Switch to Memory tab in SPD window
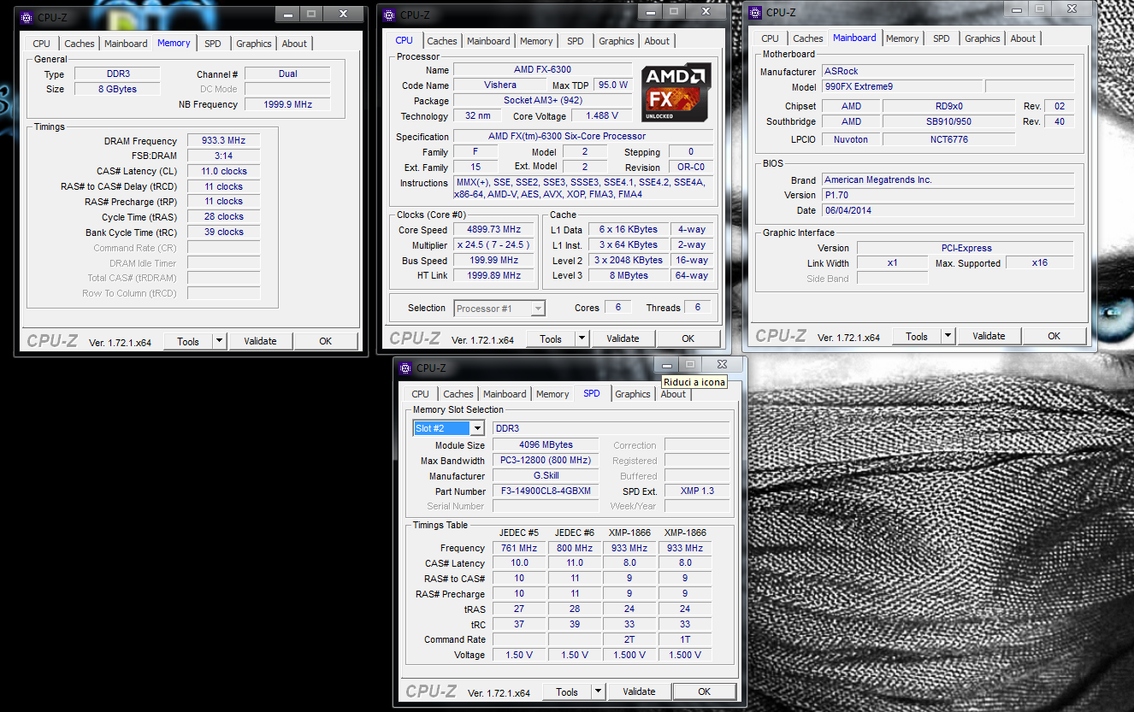Image resolution: width=1134 pixels, height=712 pixels. coord(552,394)
